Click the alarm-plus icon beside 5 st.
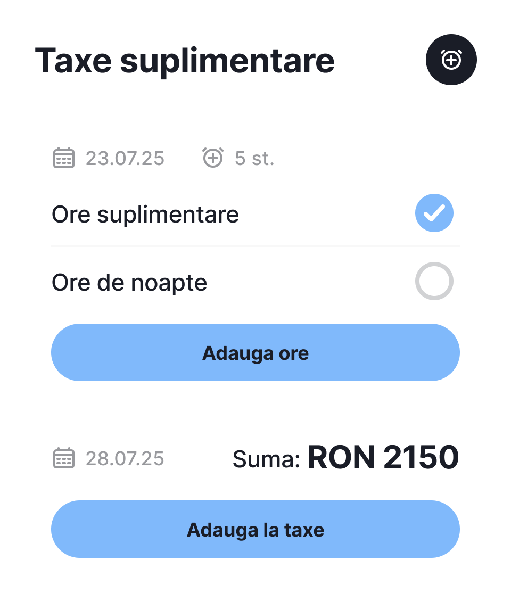Viewport: 511px width, 609px height. (x=213, y=158)
